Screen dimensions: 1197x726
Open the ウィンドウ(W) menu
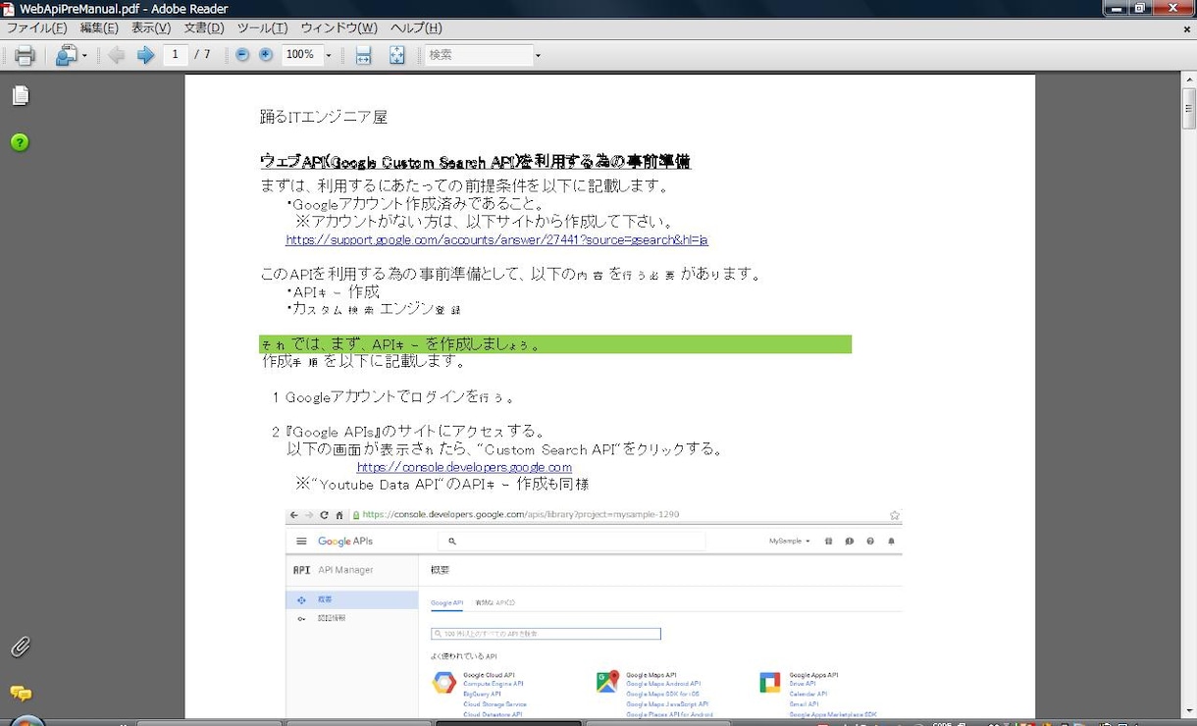(x=339, y=28)
